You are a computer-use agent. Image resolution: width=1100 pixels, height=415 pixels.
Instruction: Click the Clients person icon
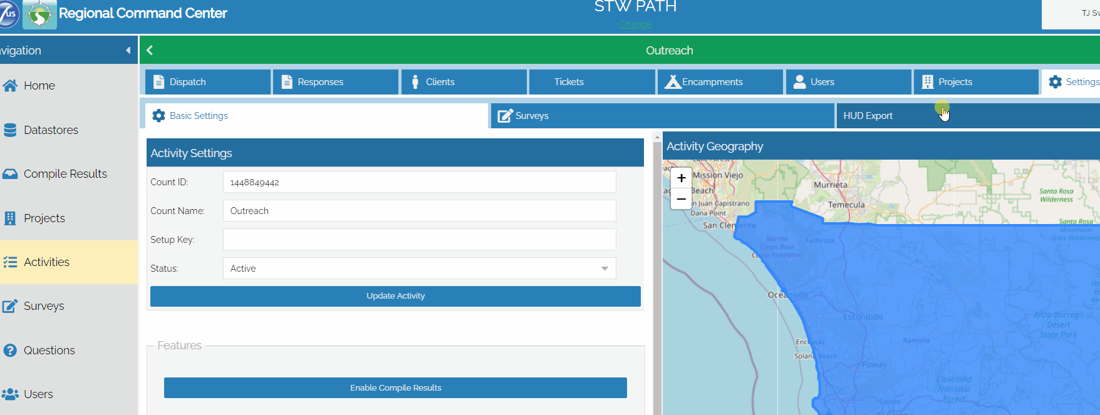pos(415,82)
